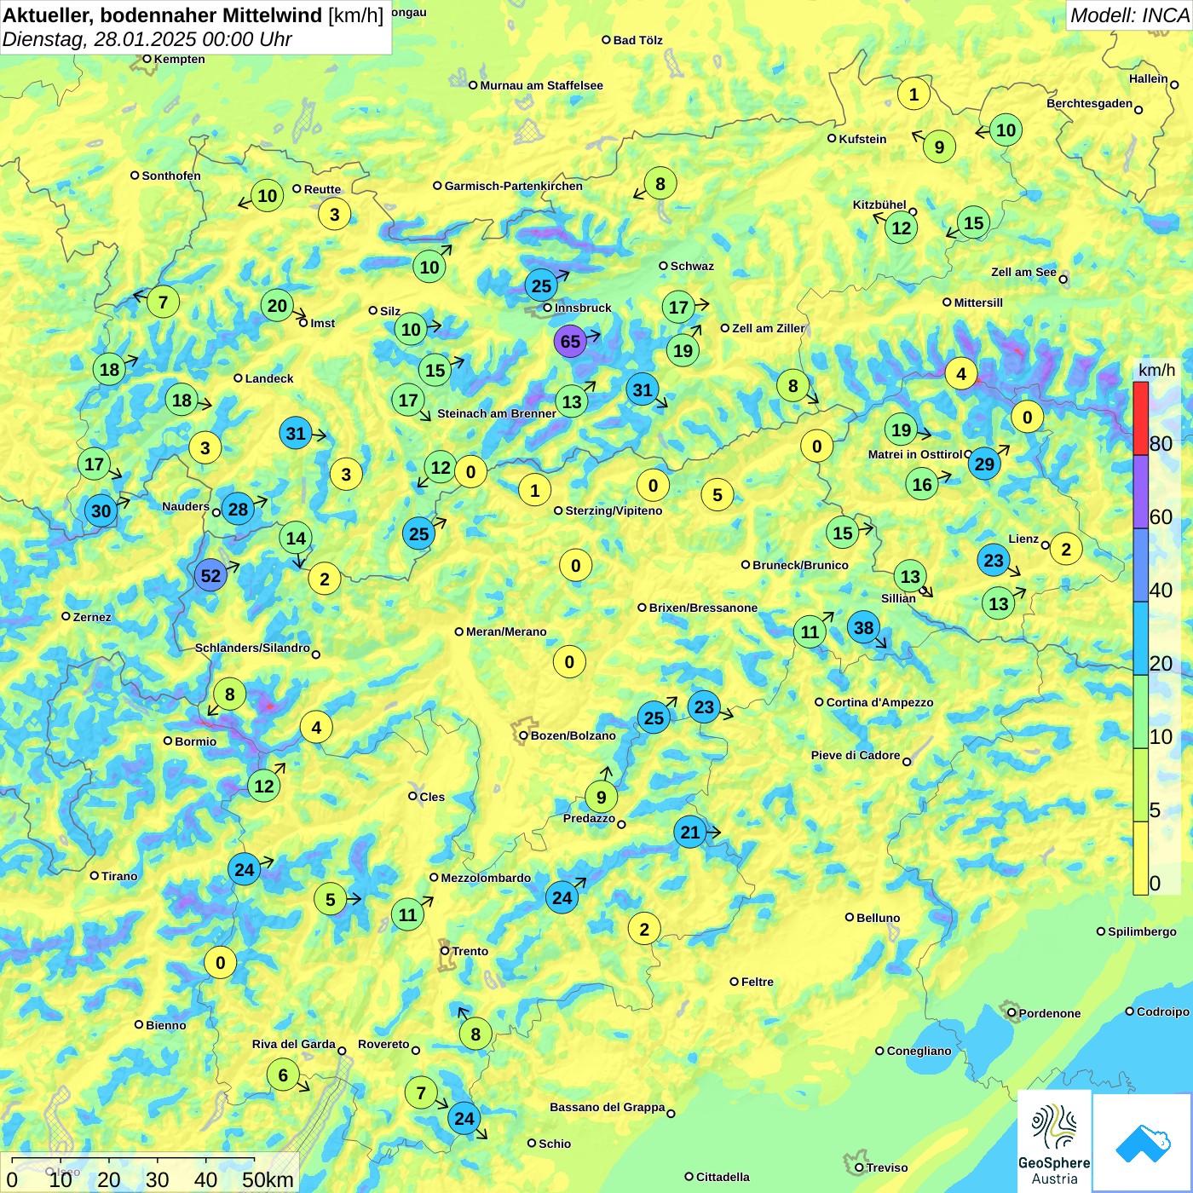
Task: Select the 9 km/h station near Kufstein
Action: click(x=939, y=147)
